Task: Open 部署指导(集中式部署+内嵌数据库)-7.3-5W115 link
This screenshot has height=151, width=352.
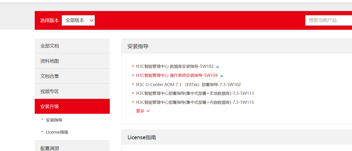Action: pos(195,102)
